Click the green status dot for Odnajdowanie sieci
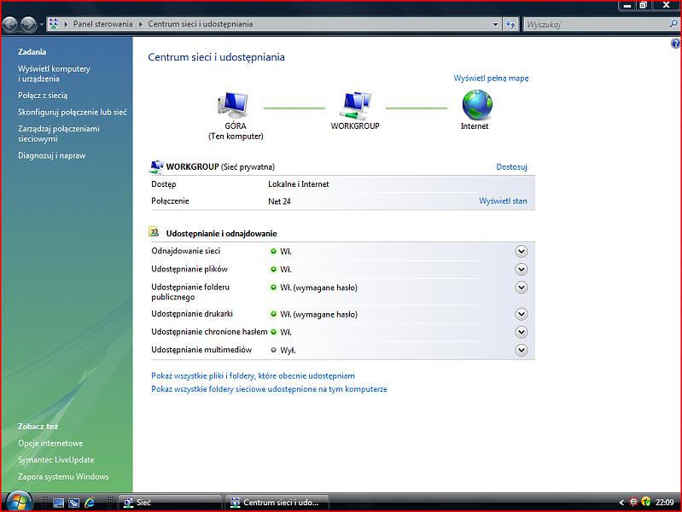The image size is (682, 512). click(x=273, y=251)
